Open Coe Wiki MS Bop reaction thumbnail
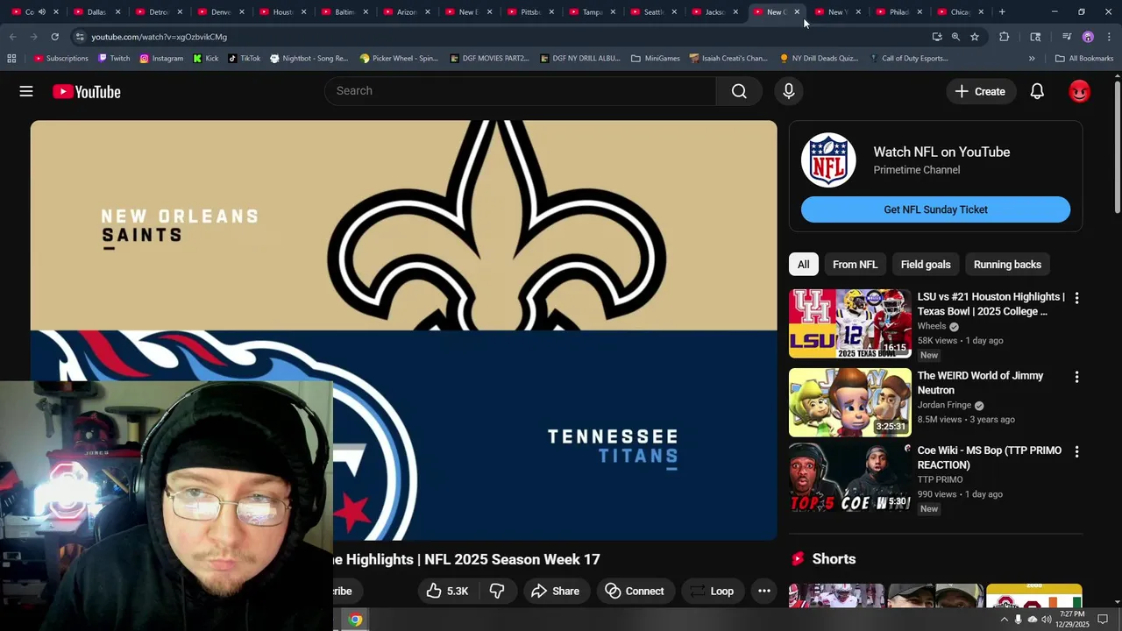The height and width of the screenshot is (631, 1122). coord(849,477)
